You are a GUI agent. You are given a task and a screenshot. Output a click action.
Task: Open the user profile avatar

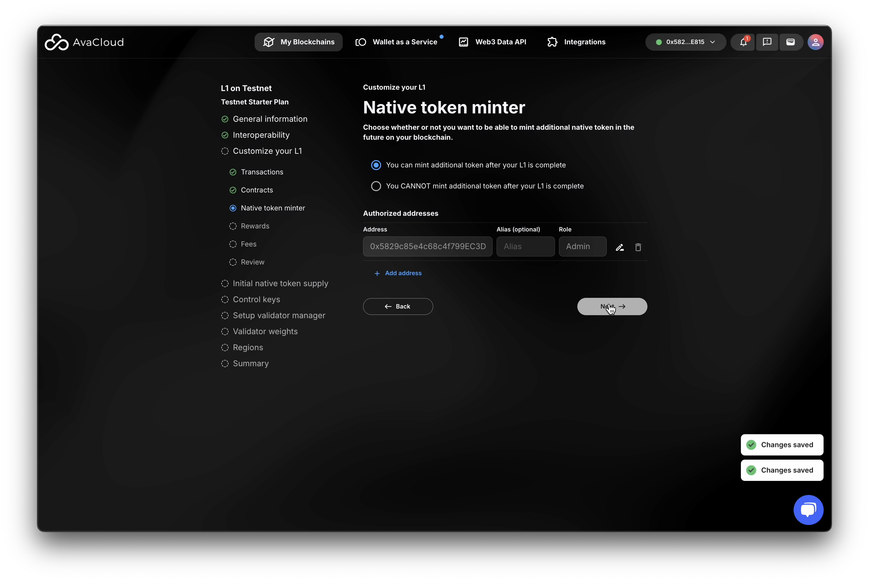(x=815, y=42)
